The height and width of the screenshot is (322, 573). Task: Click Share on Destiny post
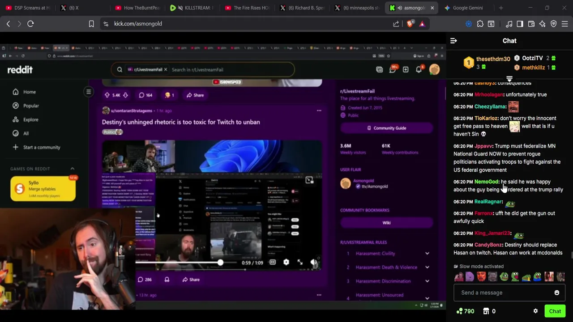click(x=190, y=280)
